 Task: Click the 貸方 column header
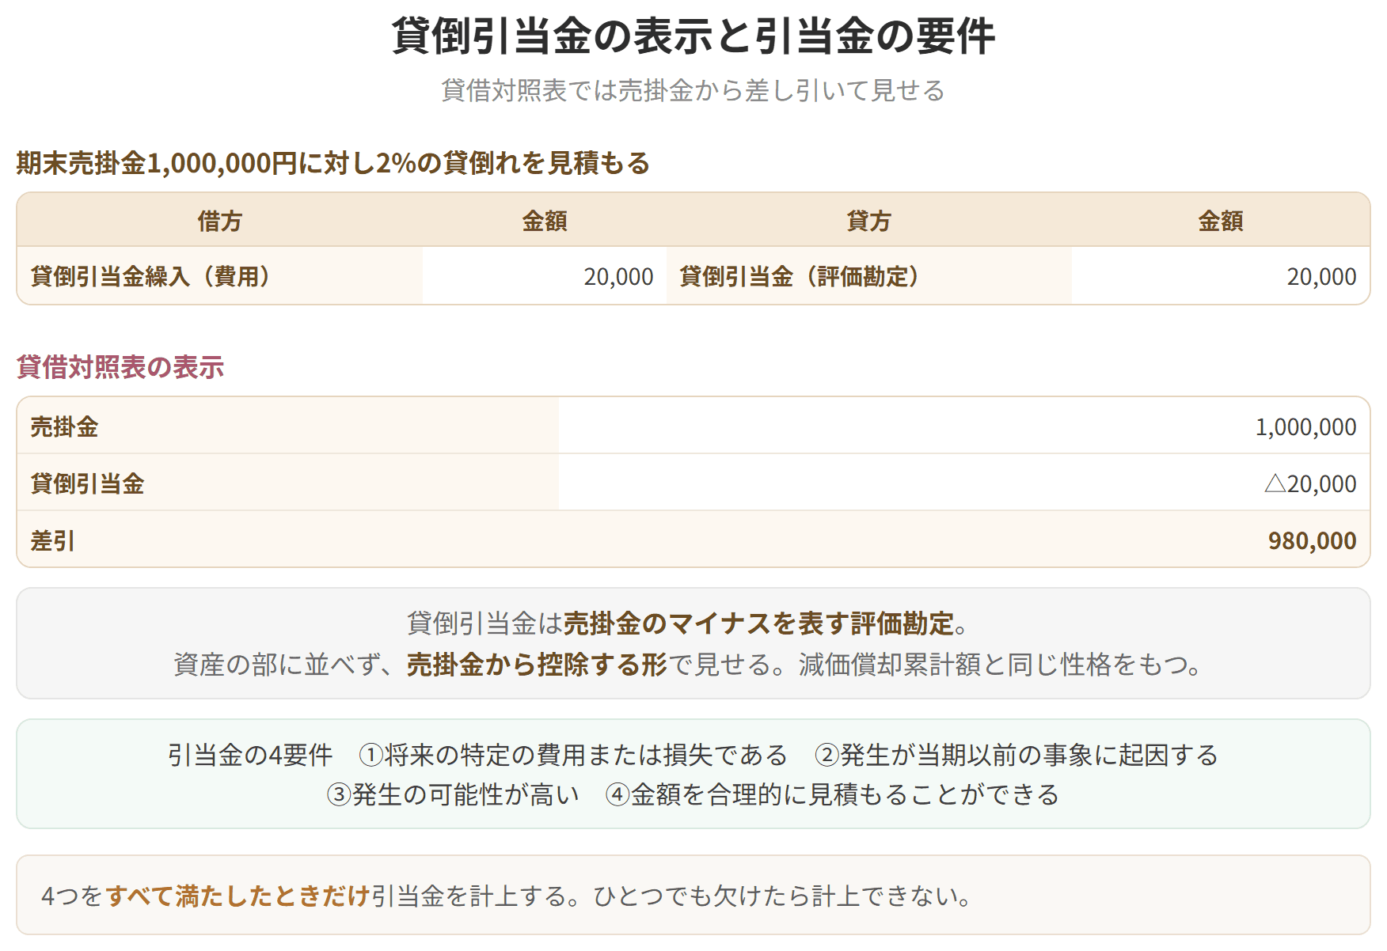pos(868,221)
